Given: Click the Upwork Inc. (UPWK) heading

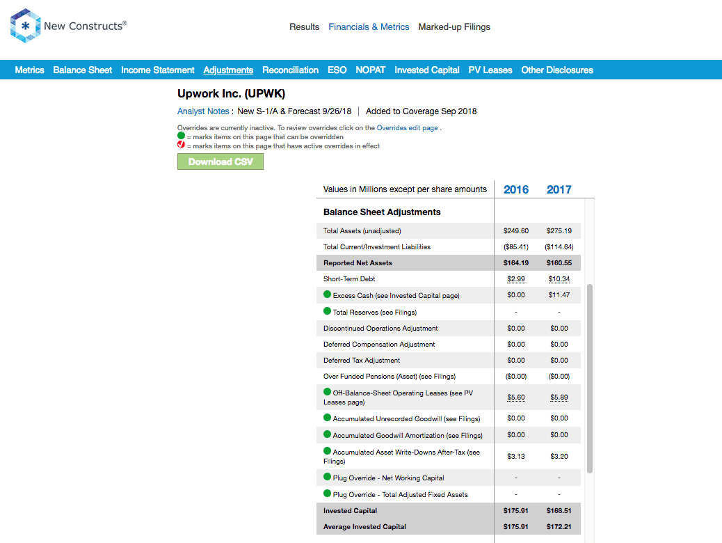Looking at the screenshot, I should 231,93.
